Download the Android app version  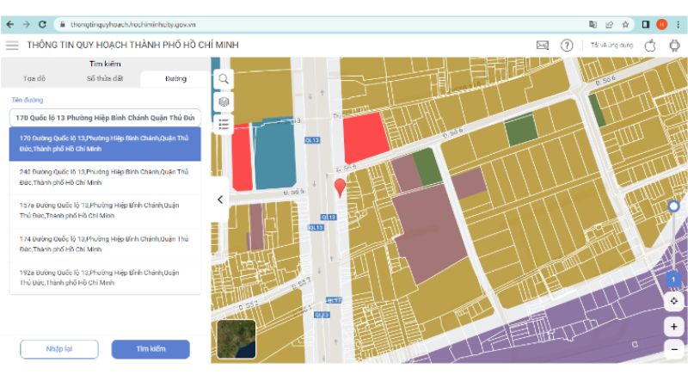674,45
